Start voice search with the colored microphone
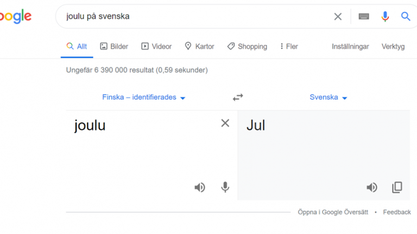This screenshot has width=417, height=234. (x=385, y=16)
